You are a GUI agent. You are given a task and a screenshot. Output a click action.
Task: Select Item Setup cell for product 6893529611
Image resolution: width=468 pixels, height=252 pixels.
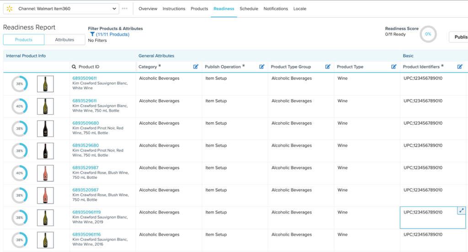tap(235, 106)
